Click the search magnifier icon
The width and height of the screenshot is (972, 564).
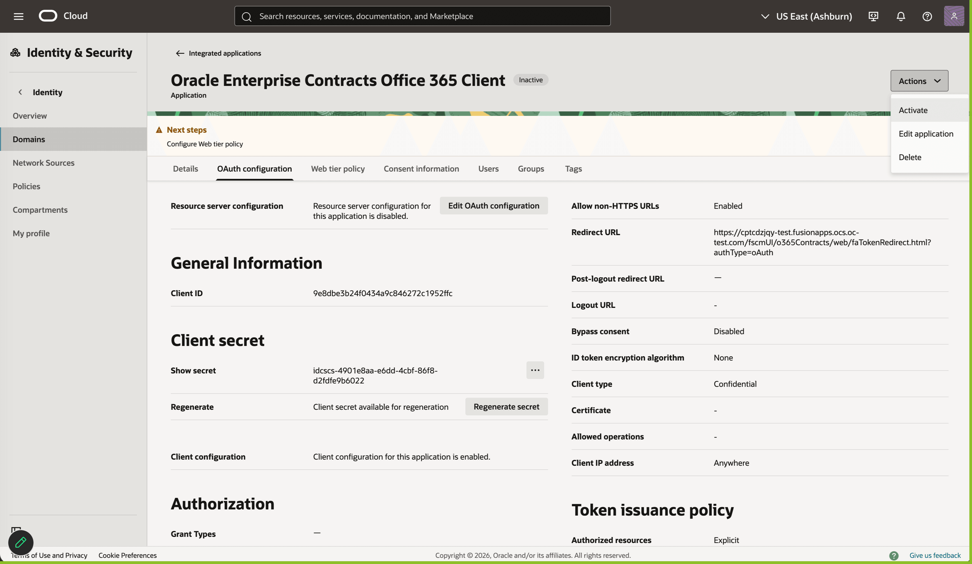(247, 16)
